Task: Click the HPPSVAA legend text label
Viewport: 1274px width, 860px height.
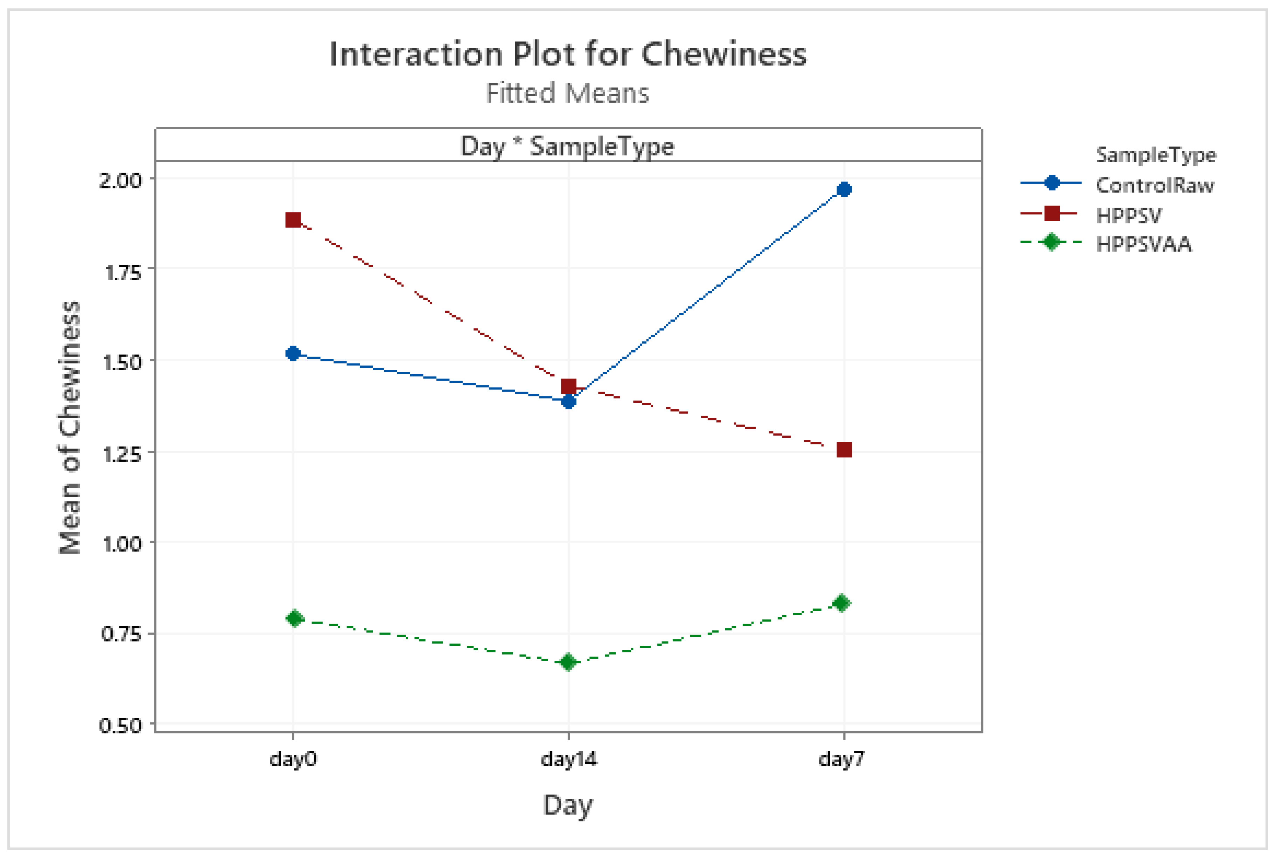Action: [1143, 244]
